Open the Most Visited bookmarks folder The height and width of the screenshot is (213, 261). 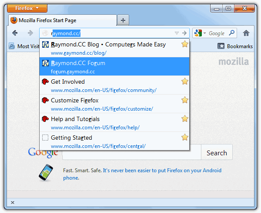click(24, 46)
